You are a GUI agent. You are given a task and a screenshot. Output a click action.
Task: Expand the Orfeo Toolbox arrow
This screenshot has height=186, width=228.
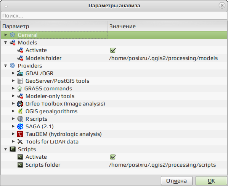(13, 104)
